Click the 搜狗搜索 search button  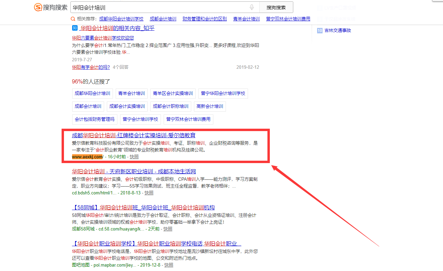point(276,7)
